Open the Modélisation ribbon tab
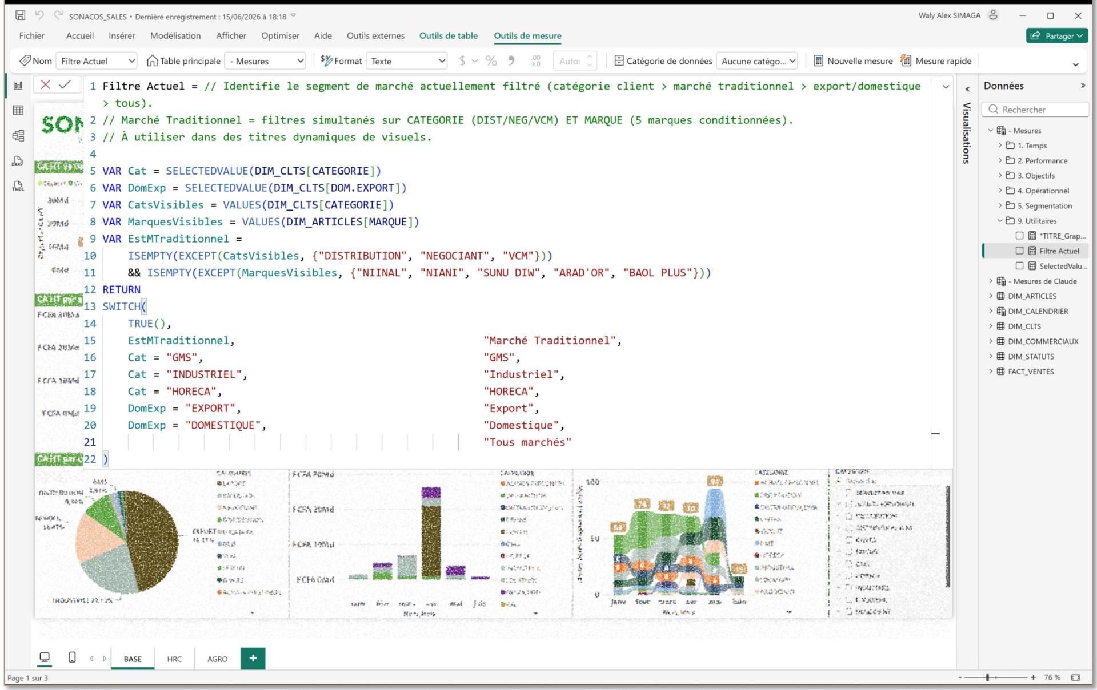 click(x=175, y=35)
